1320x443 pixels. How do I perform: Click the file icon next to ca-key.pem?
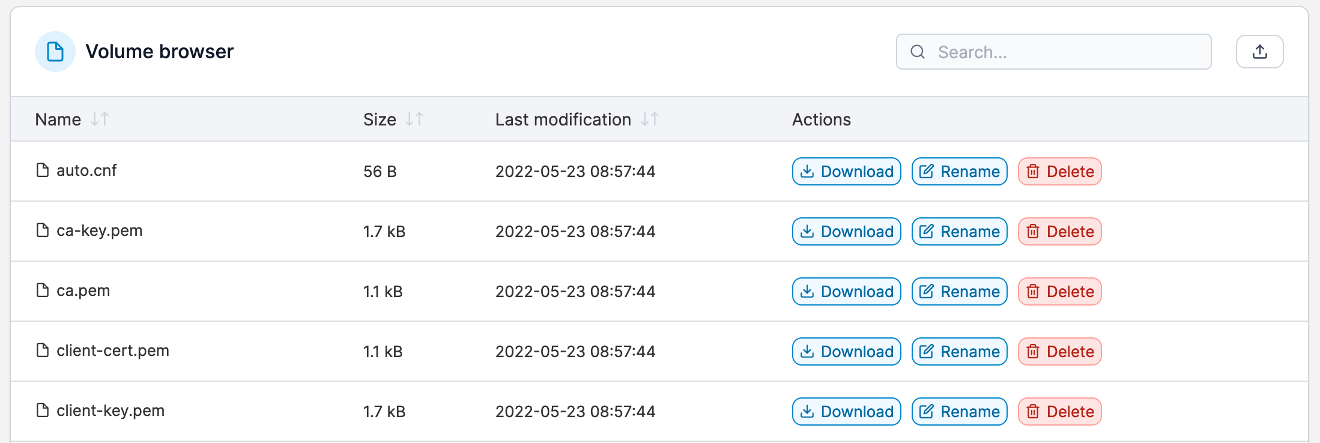(x=41, y=230)
